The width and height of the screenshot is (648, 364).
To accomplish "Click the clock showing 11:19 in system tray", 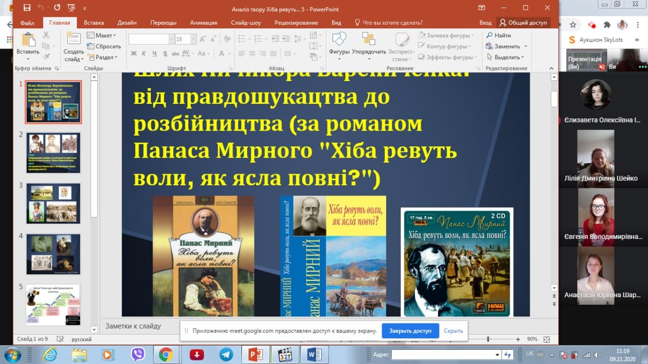I will pyautogui.click(x=623, y=351).
